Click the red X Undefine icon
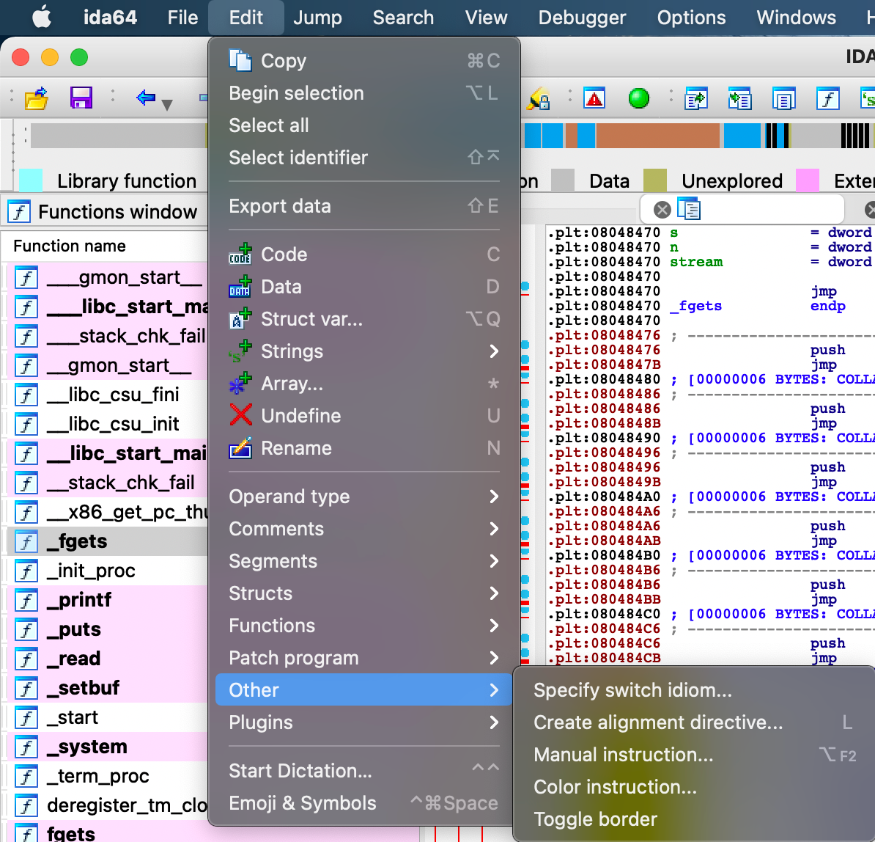 [240, 415]
